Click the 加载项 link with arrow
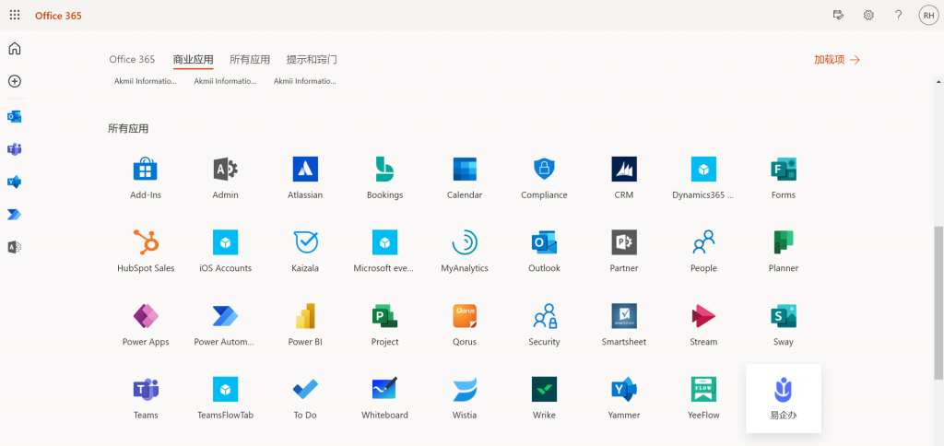Viewport: 944px width, 446px height. pos(836,60)
